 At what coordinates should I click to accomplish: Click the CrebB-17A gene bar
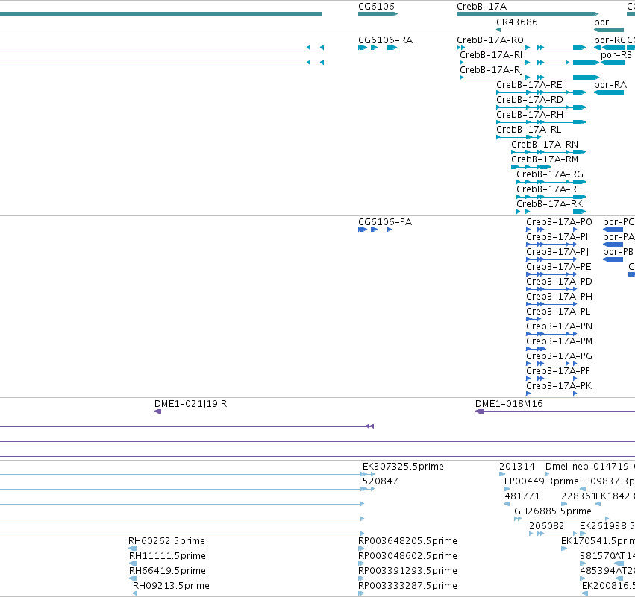(x=528, y=14)
